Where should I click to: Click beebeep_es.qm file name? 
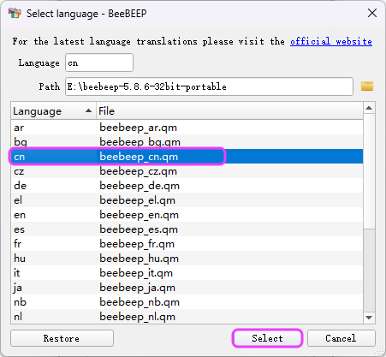tap(139, 229)
